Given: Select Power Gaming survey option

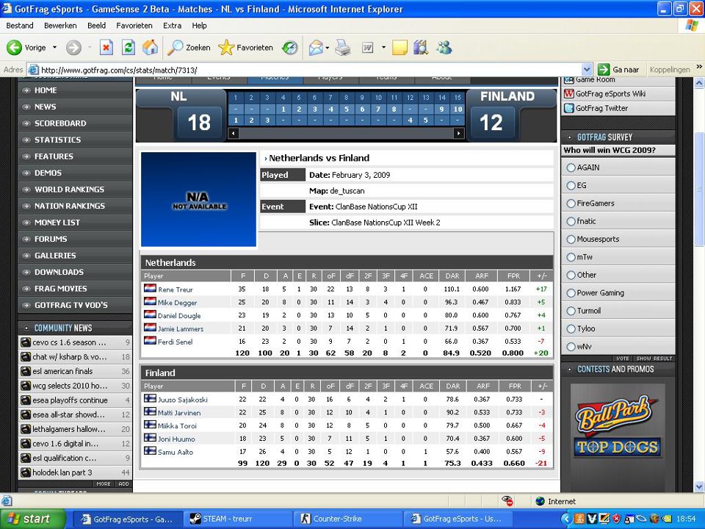Looking at the screenshot, I should [571, 293].
